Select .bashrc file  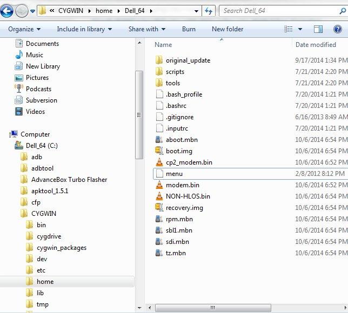[176, 106]
